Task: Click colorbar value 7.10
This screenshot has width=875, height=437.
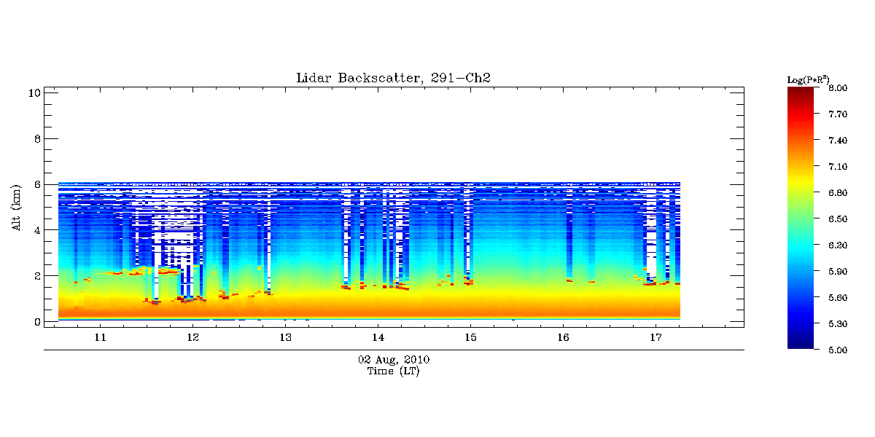Action: coord(837,166)
